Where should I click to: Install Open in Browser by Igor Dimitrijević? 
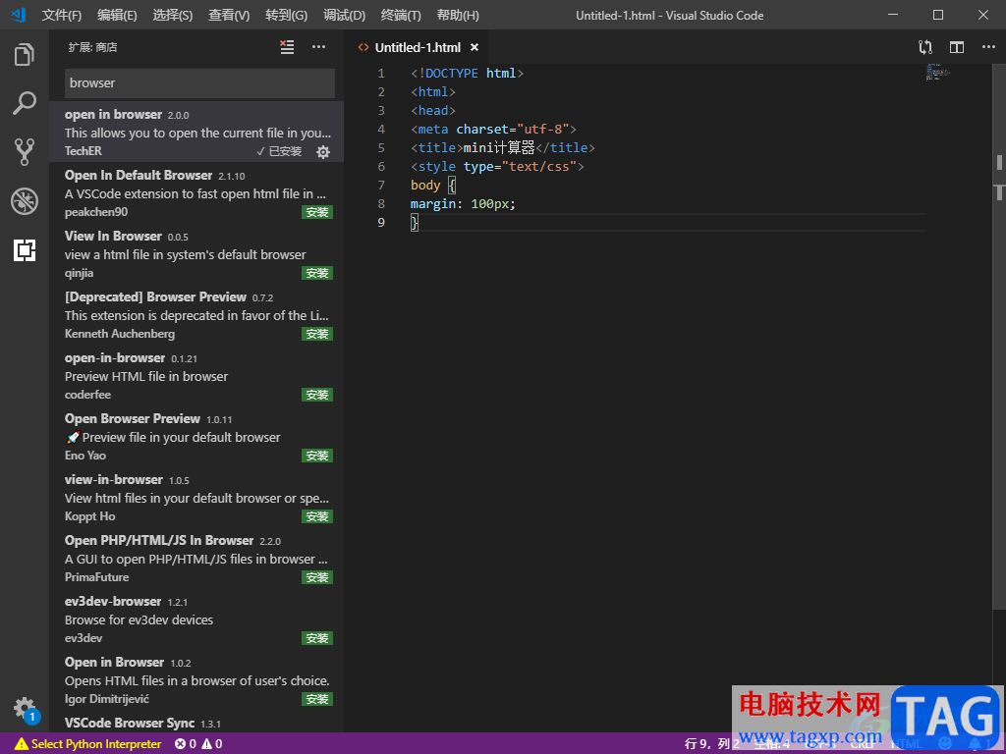pos(317,699)
